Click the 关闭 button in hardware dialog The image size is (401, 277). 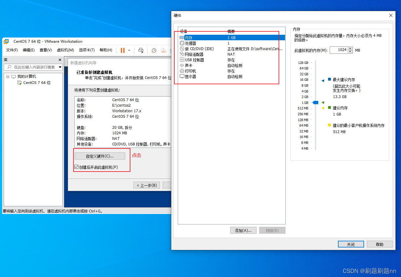[x=351, y=244]
